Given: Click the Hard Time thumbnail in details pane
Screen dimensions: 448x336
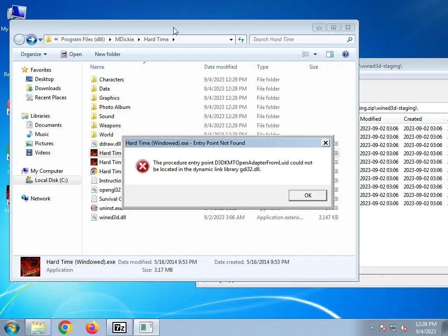Looking at the screenshot, I should click(x=30, y=266).
